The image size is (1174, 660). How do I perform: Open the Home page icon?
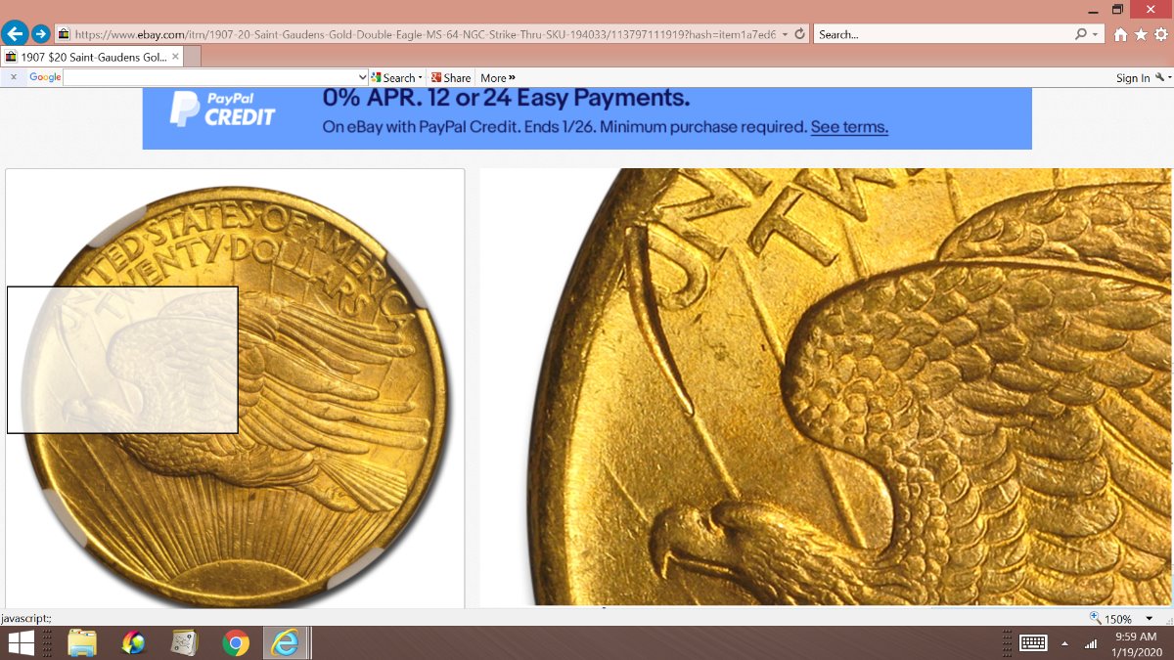[x=1121, y=34]
